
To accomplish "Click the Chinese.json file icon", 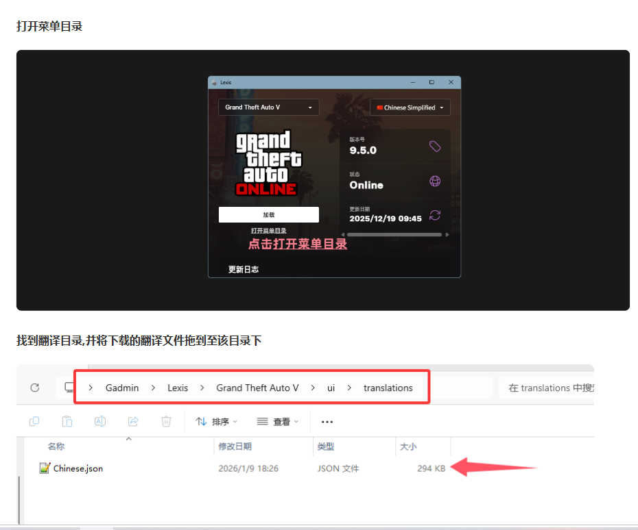I will pyautogui.click(x=45, y=468).
